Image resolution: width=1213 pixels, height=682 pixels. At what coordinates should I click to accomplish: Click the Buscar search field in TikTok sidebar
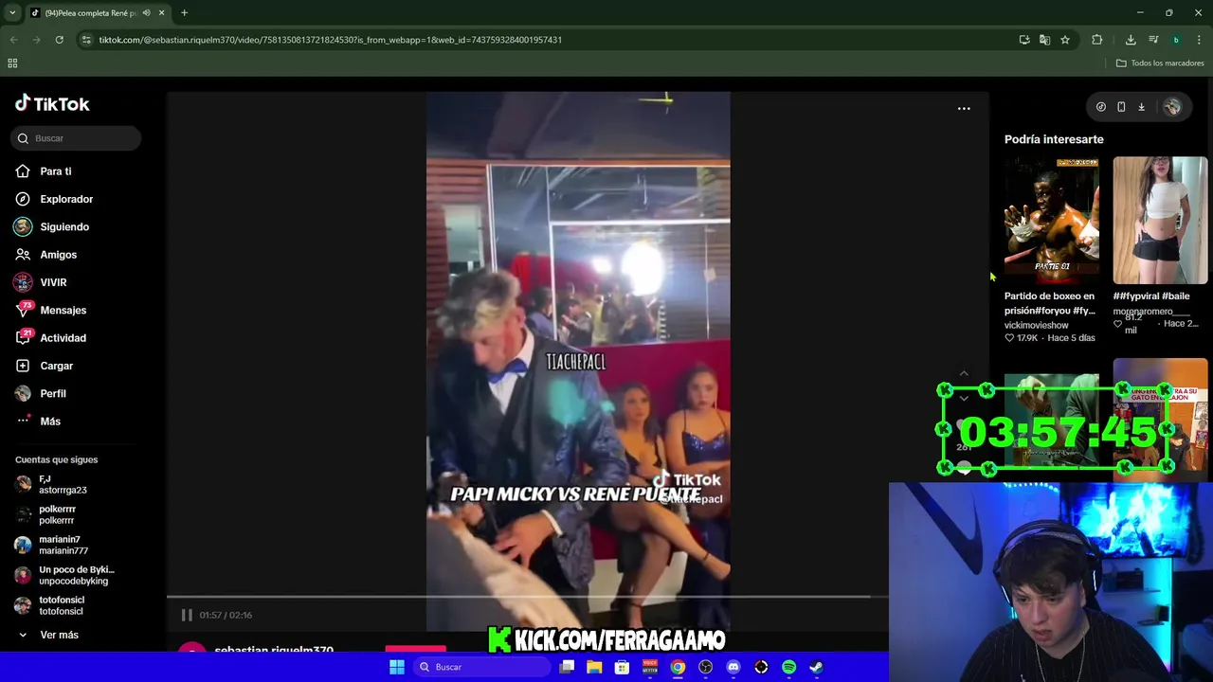pyautogui.click(x=78, y=138)
